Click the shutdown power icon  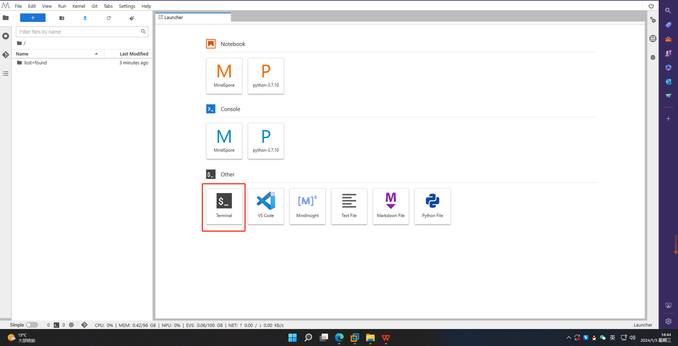click(651, 6)
